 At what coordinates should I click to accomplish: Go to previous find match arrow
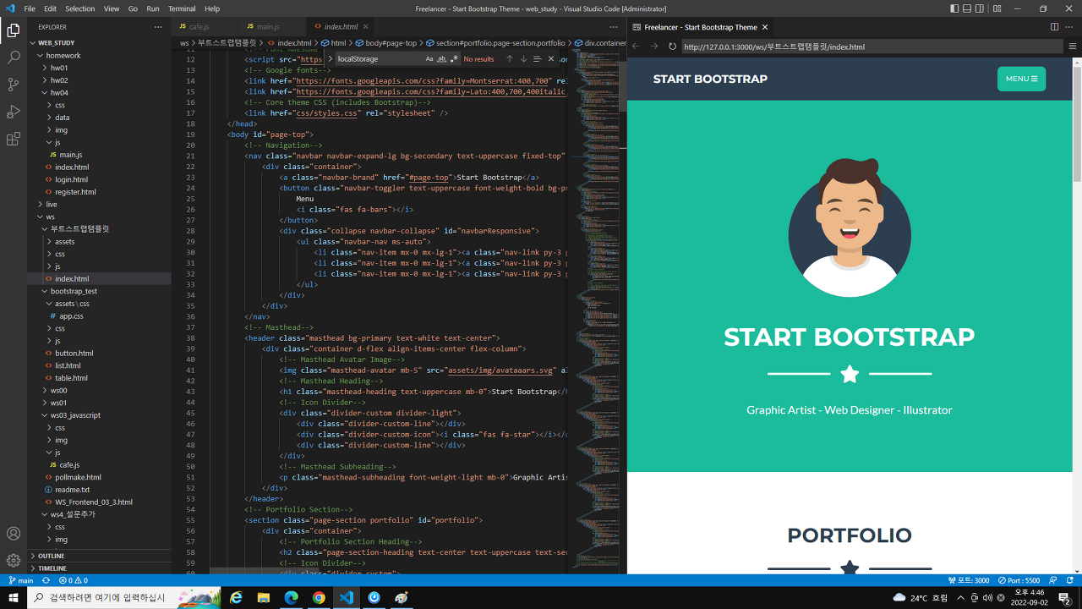point(510,59)
